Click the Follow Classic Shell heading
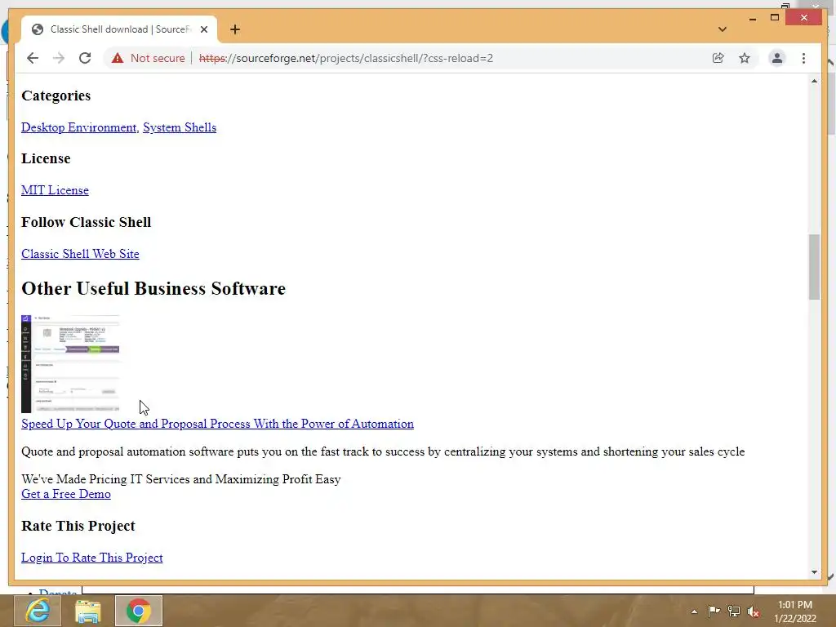 [x=87, y=222]
